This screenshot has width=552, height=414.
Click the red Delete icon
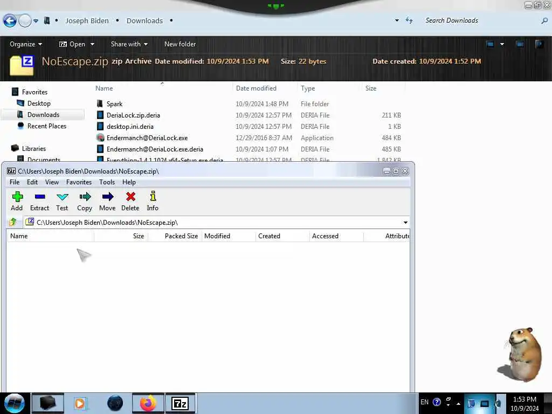(x=130, y=202)
